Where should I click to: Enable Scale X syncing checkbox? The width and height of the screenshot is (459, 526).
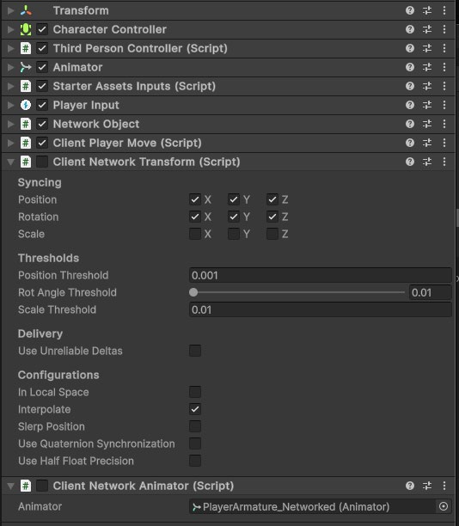pos(195,234)
